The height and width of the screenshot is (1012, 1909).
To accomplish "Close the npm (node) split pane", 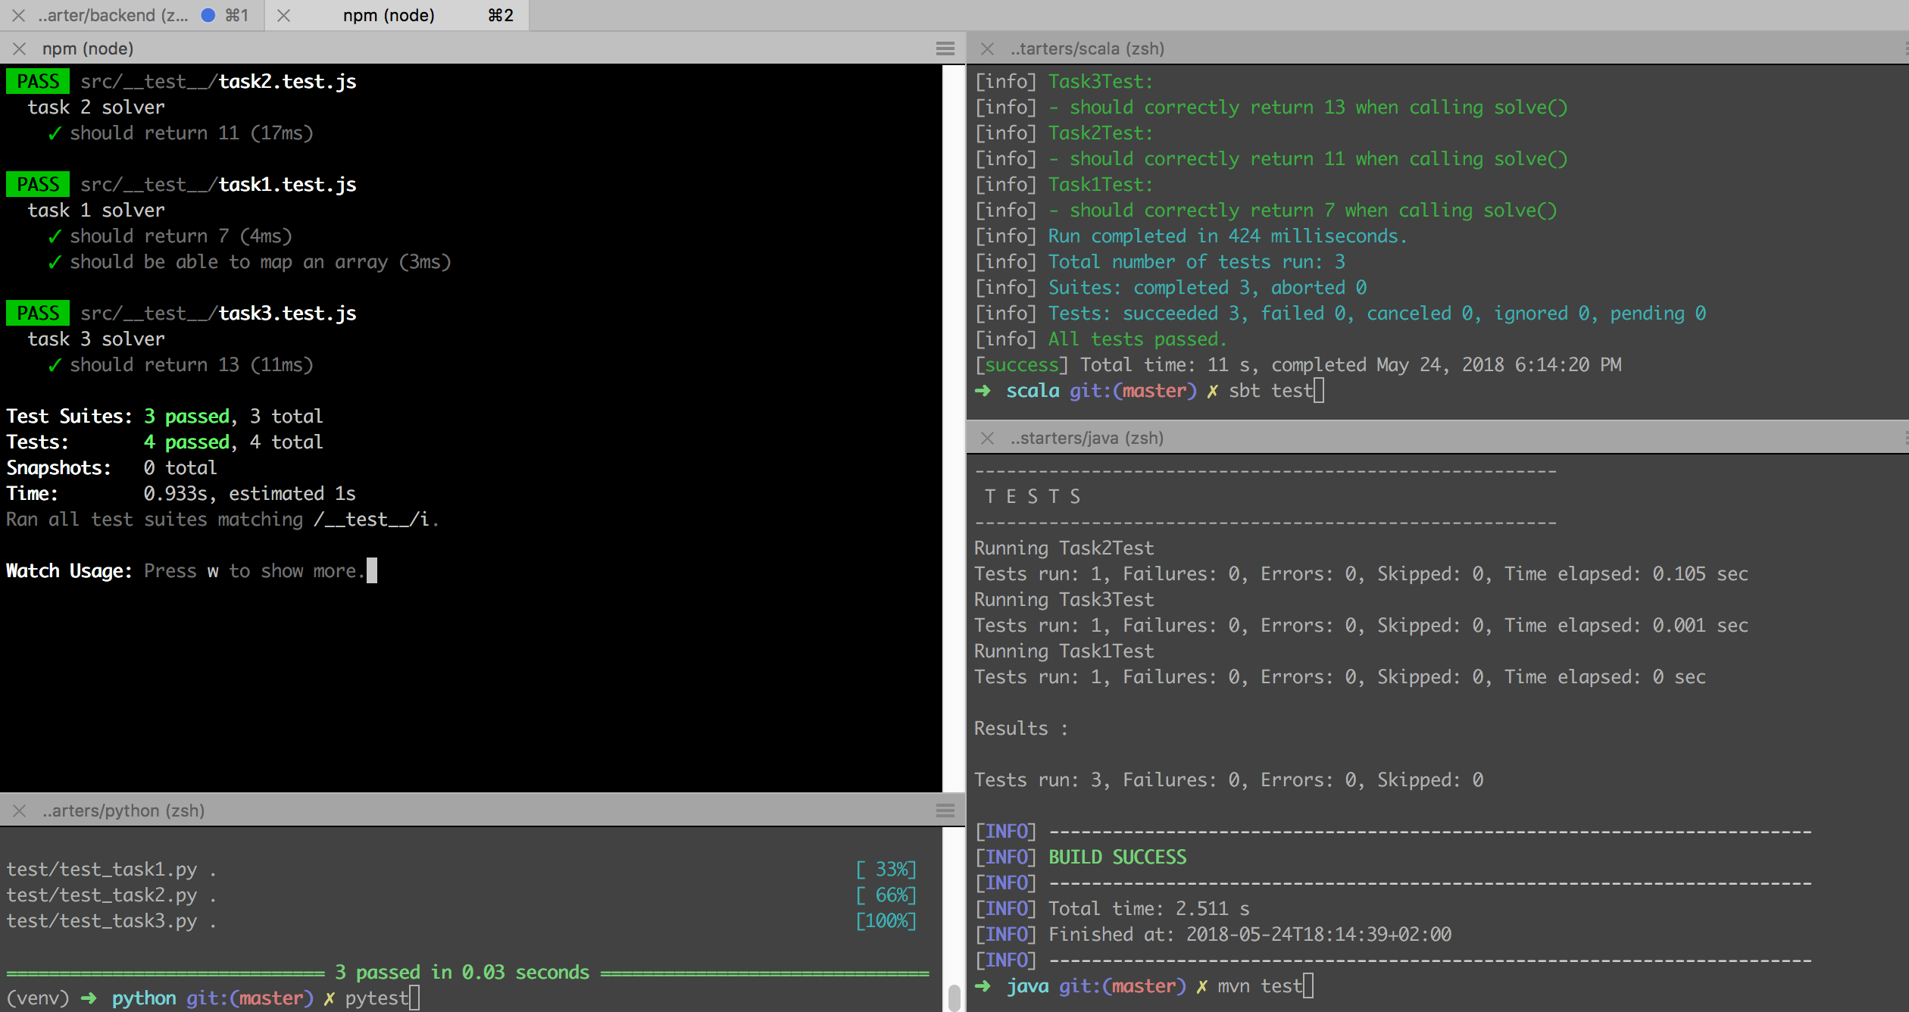I will tap(20, 48).
